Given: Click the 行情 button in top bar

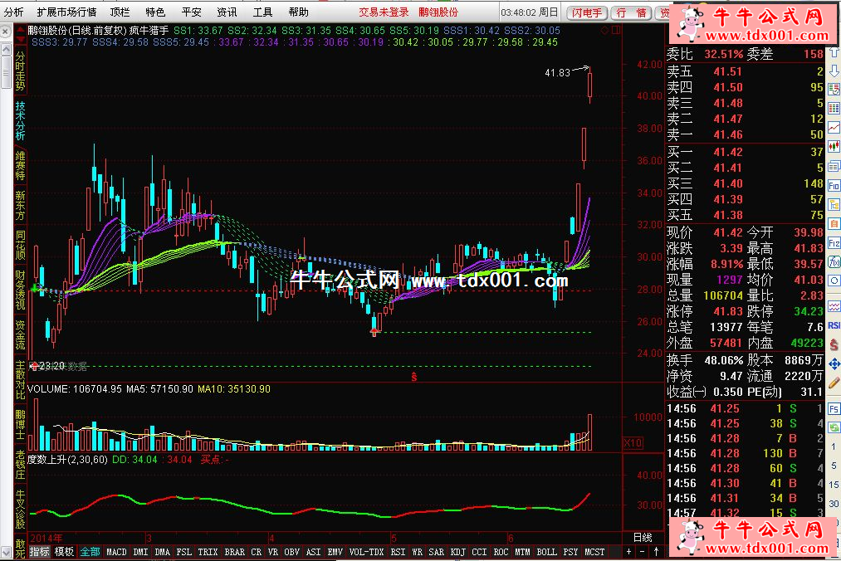Looking at the screenshot, I should tap(631, 12).
